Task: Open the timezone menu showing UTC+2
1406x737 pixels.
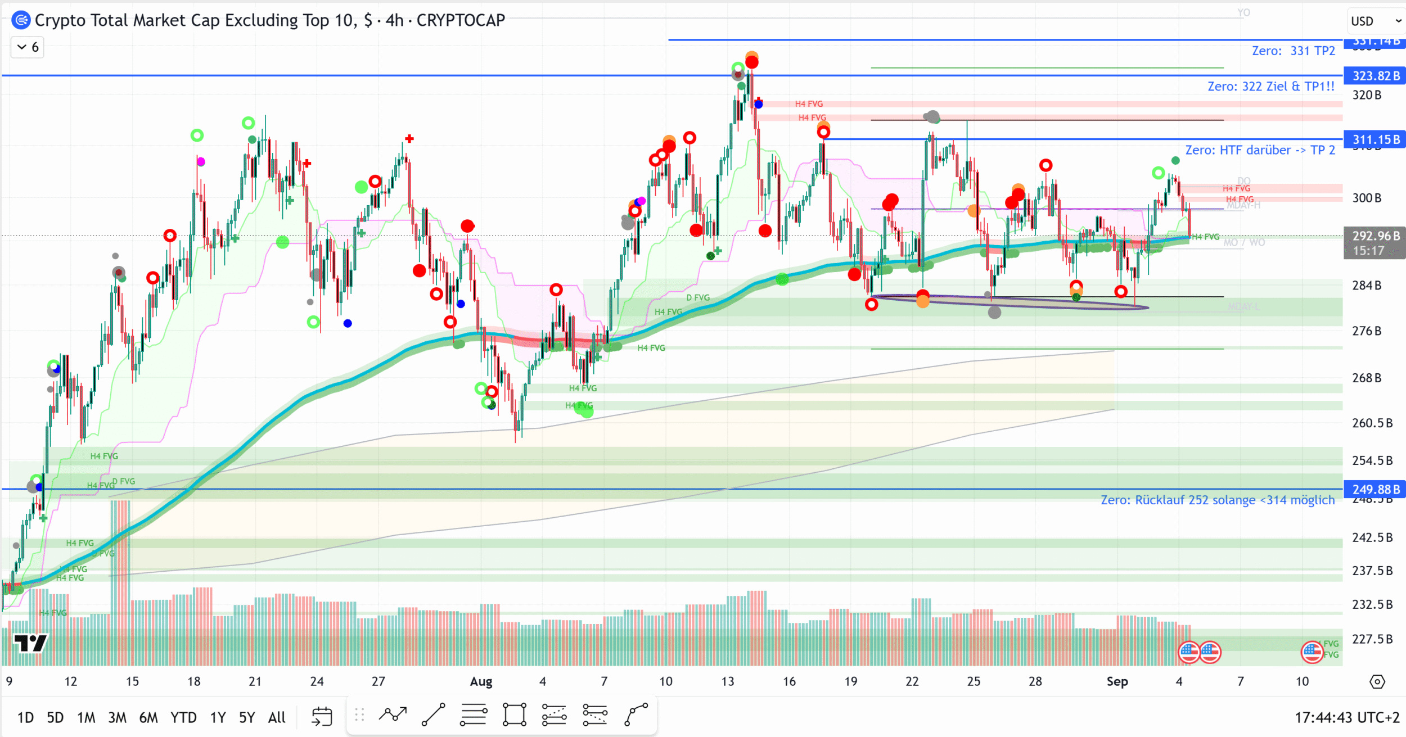Action: [x=1346, y=717]
